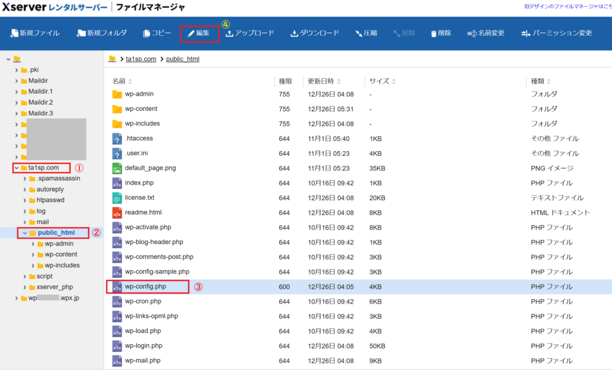Click the アップロード (upload) button
Screen dimensions: 612x370
point(250,33)
